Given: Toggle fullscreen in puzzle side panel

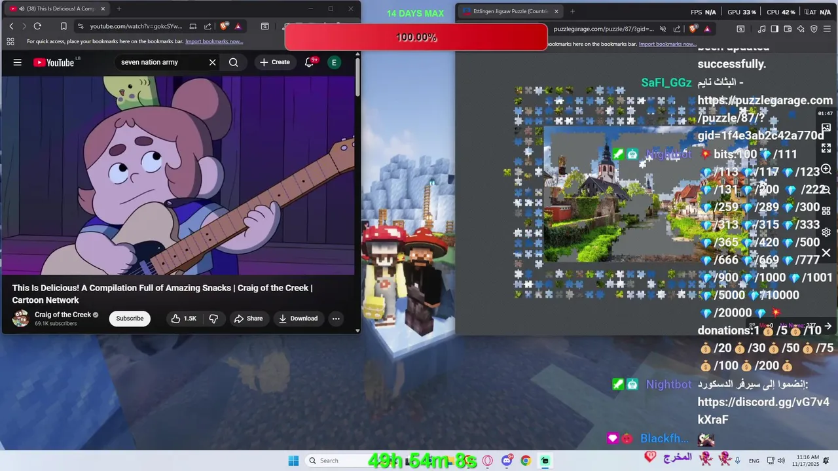Looking at the screenshot, I should tap(826, 148).
